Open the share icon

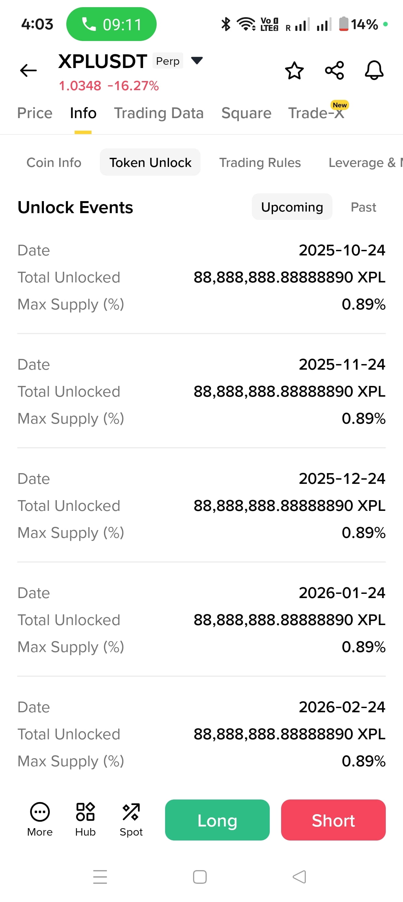point(334,70)
